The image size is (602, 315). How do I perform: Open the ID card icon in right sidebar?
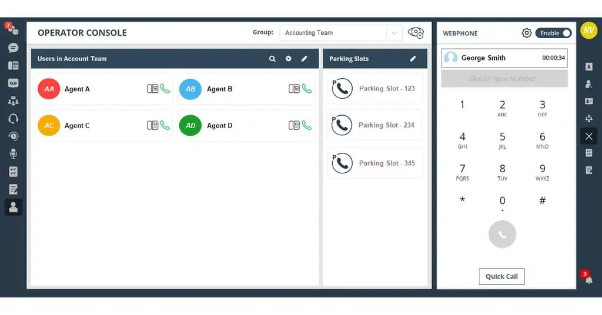(x=588, y=101)
